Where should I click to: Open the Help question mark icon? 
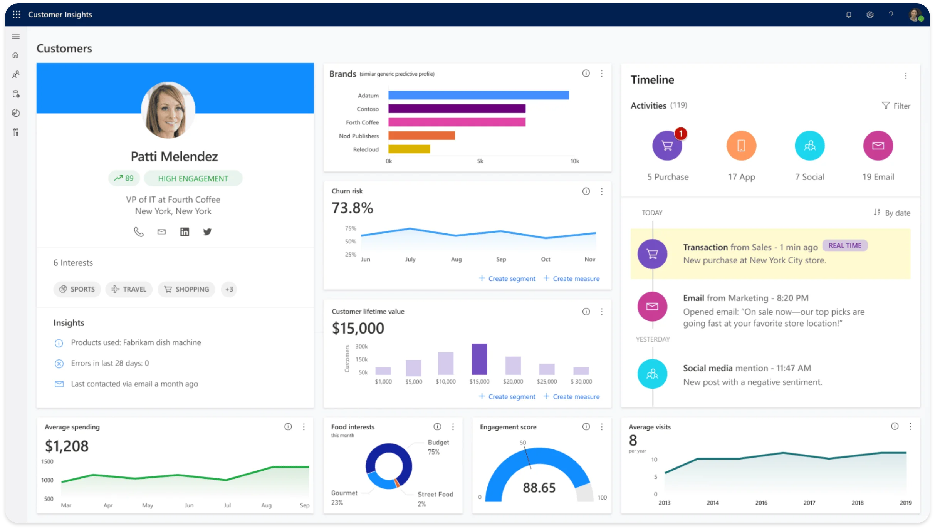coord(891,15)
